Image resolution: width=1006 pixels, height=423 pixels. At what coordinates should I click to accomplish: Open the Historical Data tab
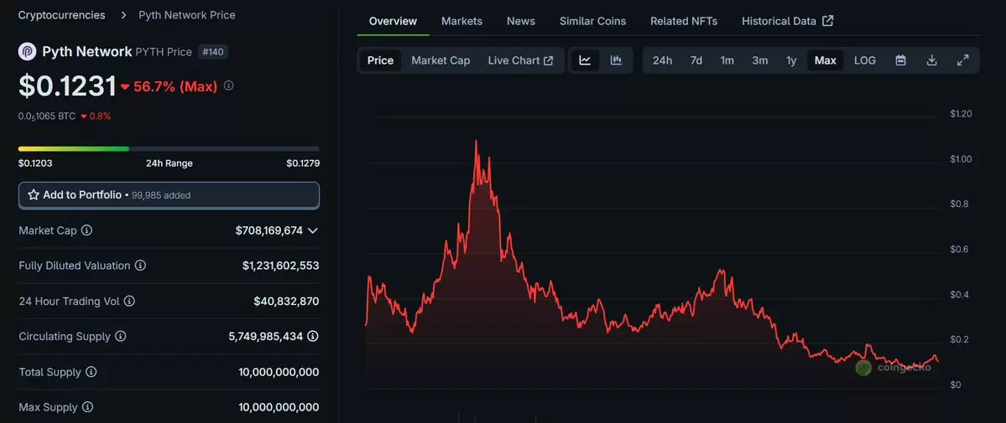coord(787,21)
